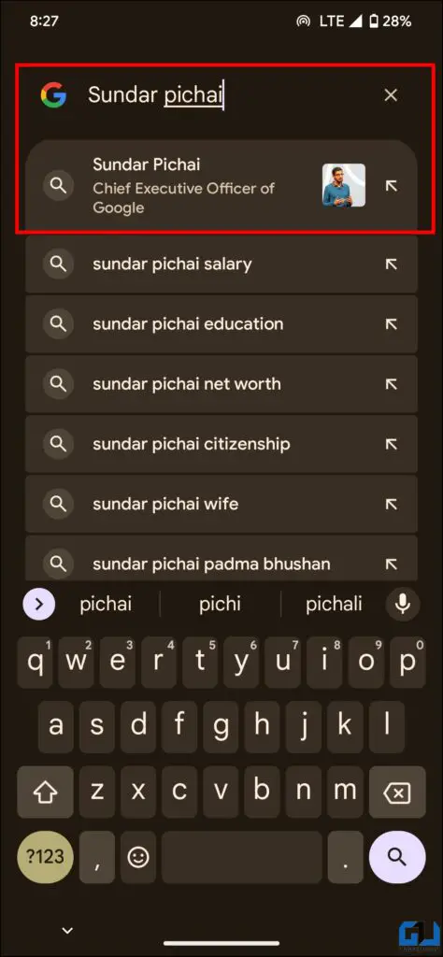Fill search with 'sundar pichai salary' arrow

coord(392,264)
